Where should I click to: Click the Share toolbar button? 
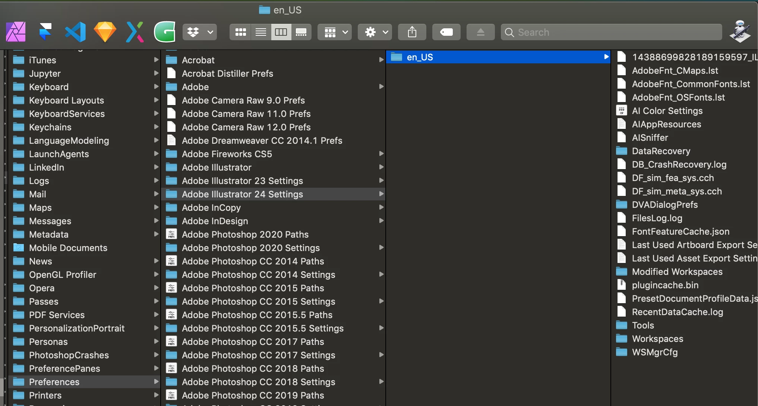pos(412,32)
